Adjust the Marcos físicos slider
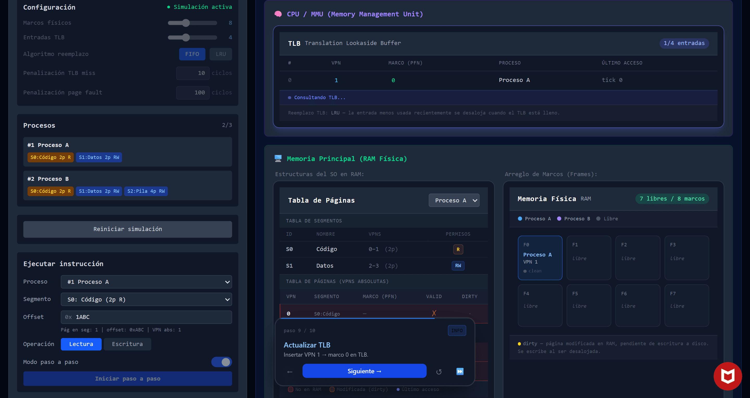Screen dimensions: 750x398 coord(192,23)
